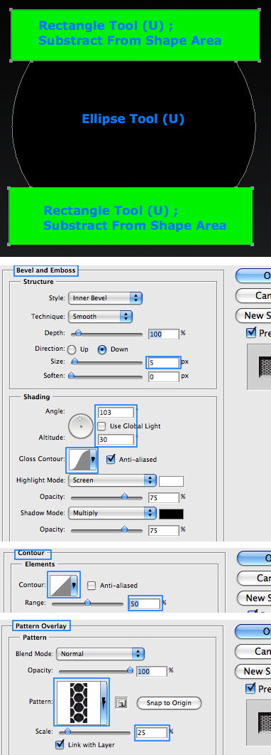
Task: Click the Scale field showing 25
Action: point(152,732)
